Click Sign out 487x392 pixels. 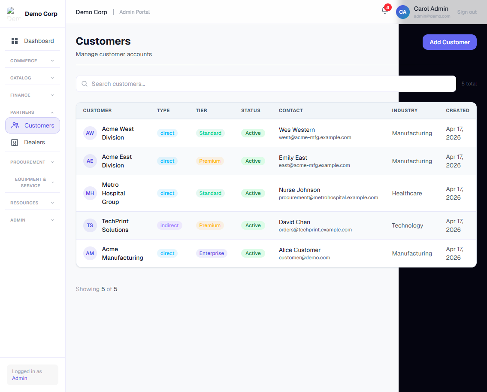(466, 12)
